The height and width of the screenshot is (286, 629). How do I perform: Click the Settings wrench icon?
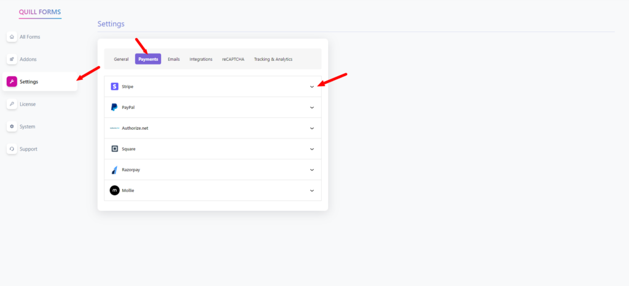12,82
